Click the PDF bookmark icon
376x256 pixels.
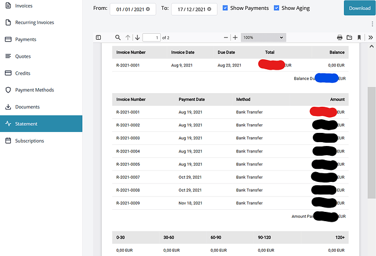pos(359,38)
